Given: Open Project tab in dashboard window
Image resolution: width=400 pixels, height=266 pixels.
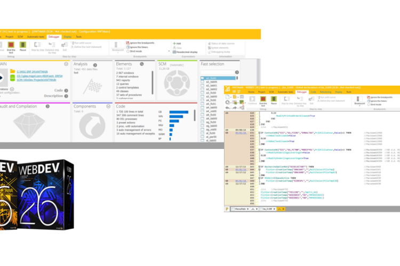Looking at the screenshot, I should coord(10,37).
